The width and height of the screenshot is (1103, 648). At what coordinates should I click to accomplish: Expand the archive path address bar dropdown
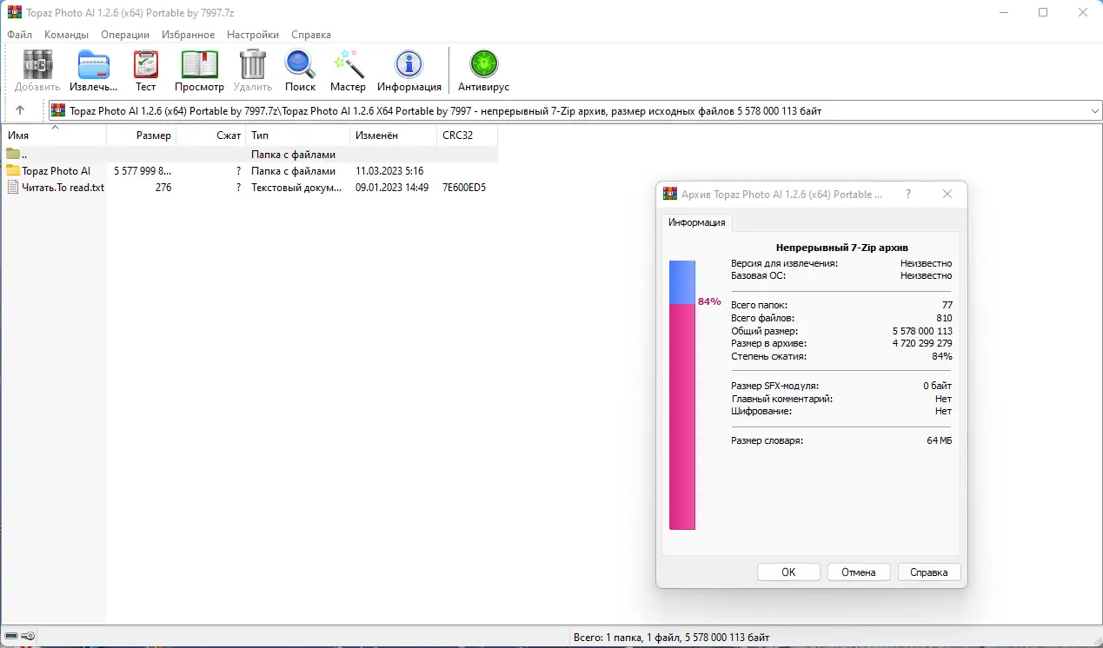pos(1093,109)
